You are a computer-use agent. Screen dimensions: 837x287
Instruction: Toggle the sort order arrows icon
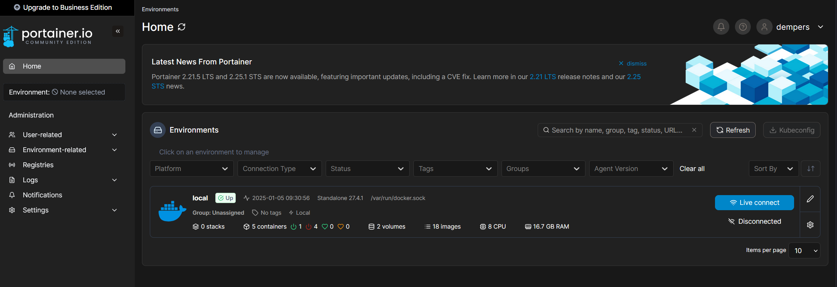[x=811, y=169]
